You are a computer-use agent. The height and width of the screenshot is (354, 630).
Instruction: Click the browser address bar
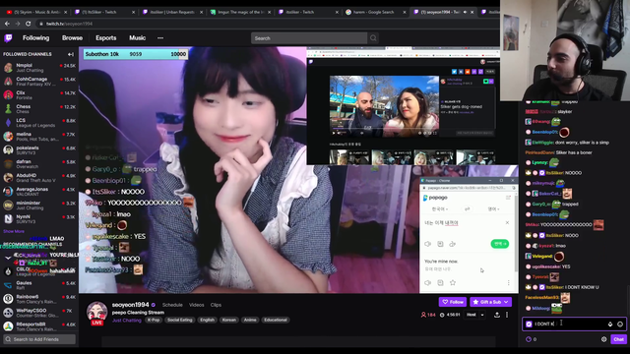pyautogui.click(x=265, y=24)
